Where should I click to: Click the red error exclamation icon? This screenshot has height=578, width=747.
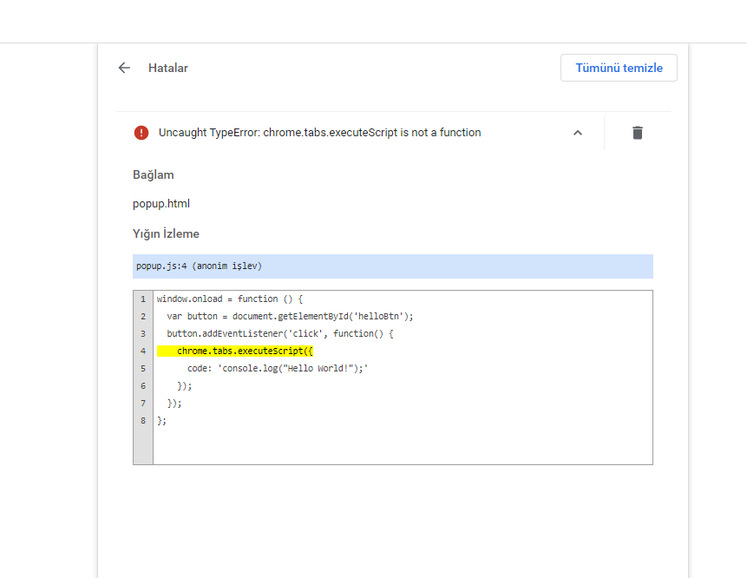coord(141,133)
